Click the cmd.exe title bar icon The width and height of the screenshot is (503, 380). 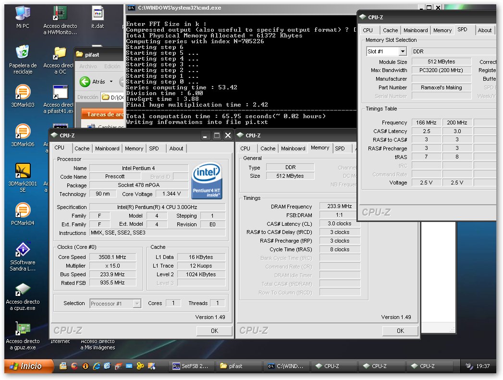click(131, 8)
